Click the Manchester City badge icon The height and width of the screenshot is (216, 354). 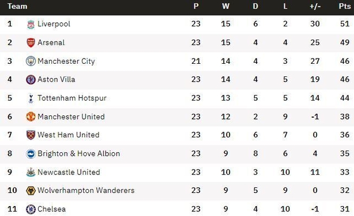coord(31,61)
